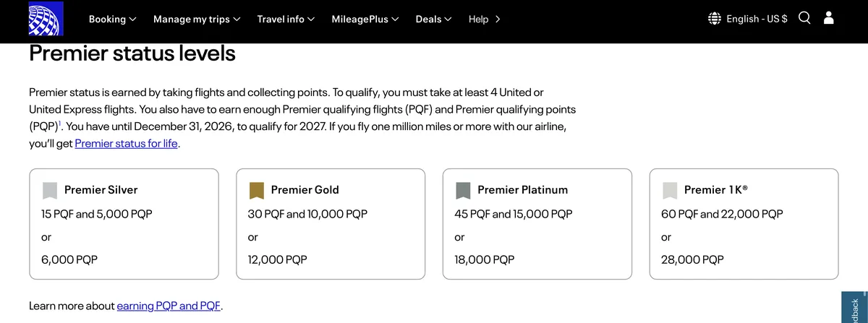Open the earning PQP and PQF link
The image size is (868, 323).
tap(169, 306)
